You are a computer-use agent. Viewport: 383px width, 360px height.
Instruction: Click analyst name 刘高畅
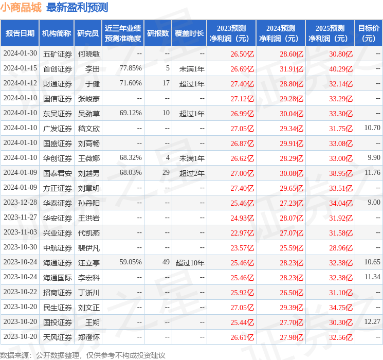[x=88, y=143]
